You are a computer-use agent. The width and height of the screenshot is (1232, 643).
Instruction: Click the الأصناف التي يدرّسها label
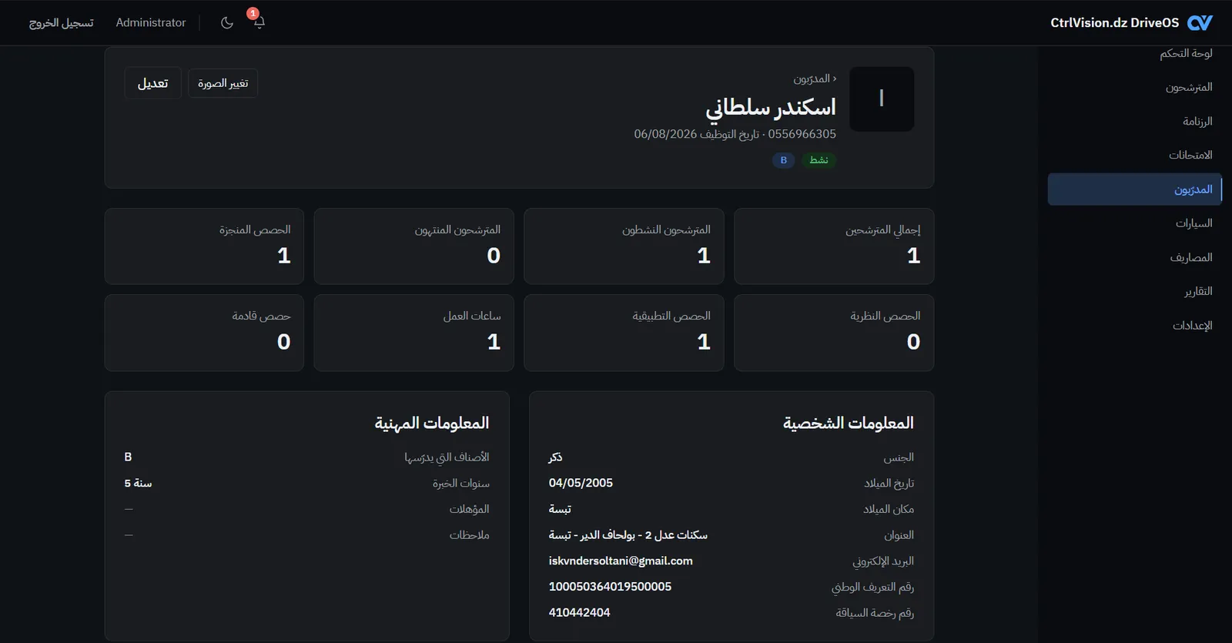447,457
